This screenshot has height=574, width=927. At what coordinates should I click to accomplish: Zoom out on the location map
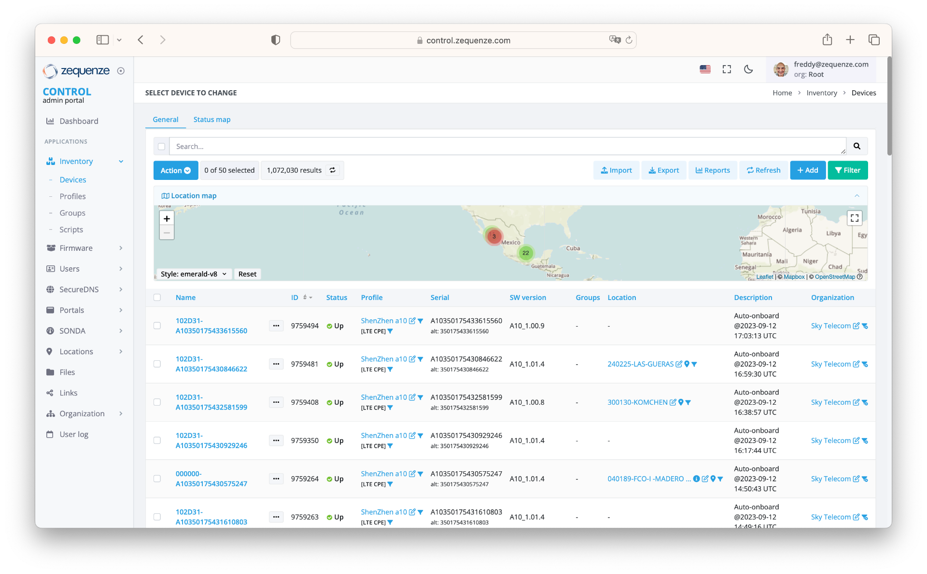tap(167, 232)
